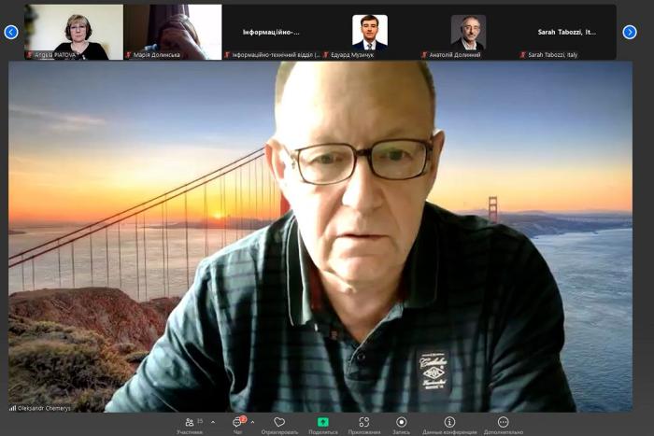This screenshot has width=654, height=436.
Task: Expand the arrow next to Participants
Action: [x=213, y=422]
